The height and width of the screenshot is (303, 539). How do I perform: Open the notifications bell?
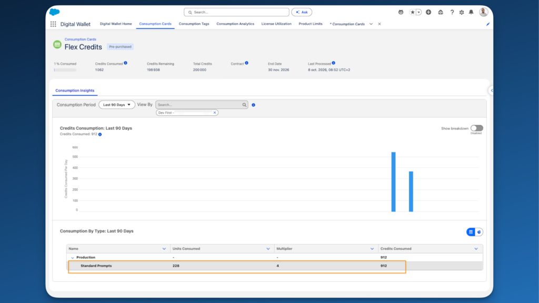point(471,12)
